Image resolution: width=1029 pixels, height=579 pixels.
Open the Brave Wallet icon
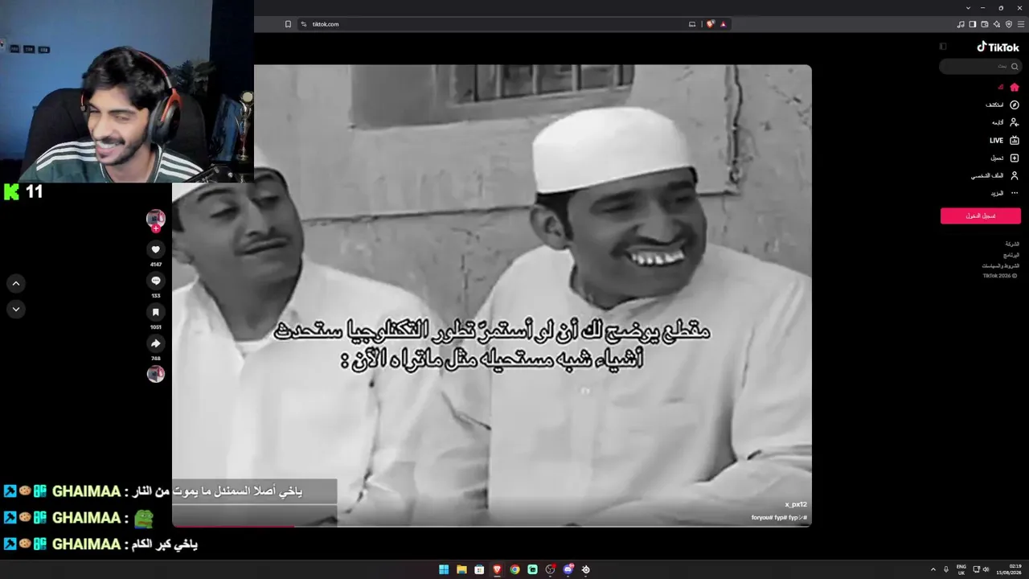[x=985, y=24]
